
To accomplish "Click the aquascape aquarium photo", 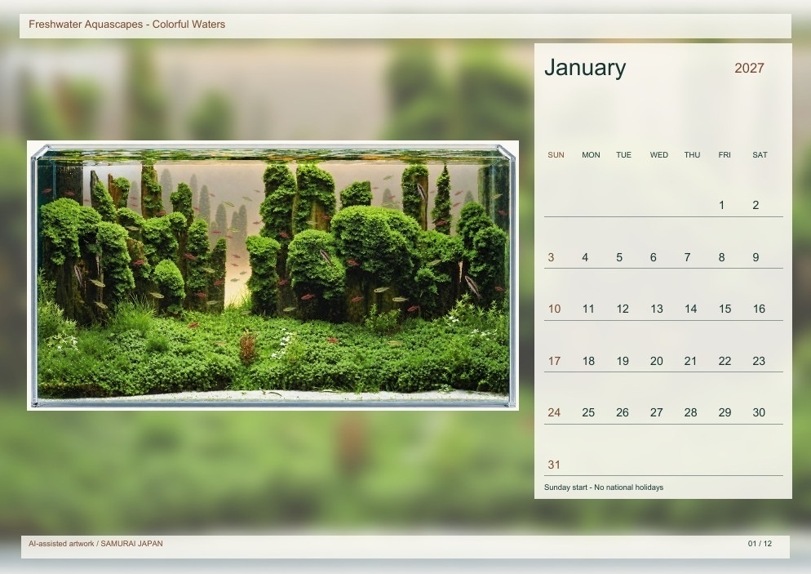I will coord(273,275).
